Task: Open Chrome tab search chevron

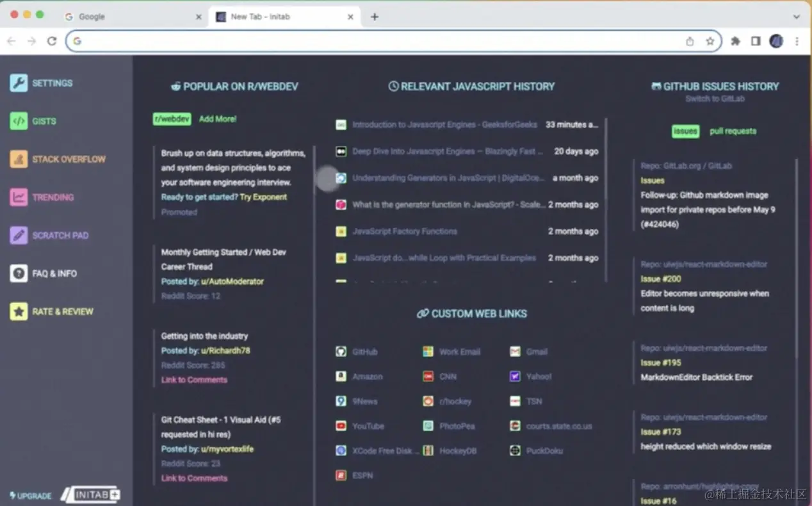Action: 797,17
